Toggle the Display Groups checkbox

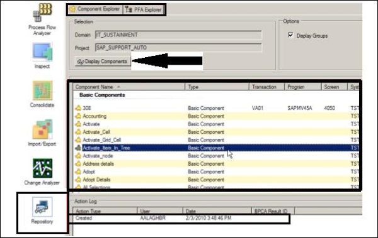290,35
